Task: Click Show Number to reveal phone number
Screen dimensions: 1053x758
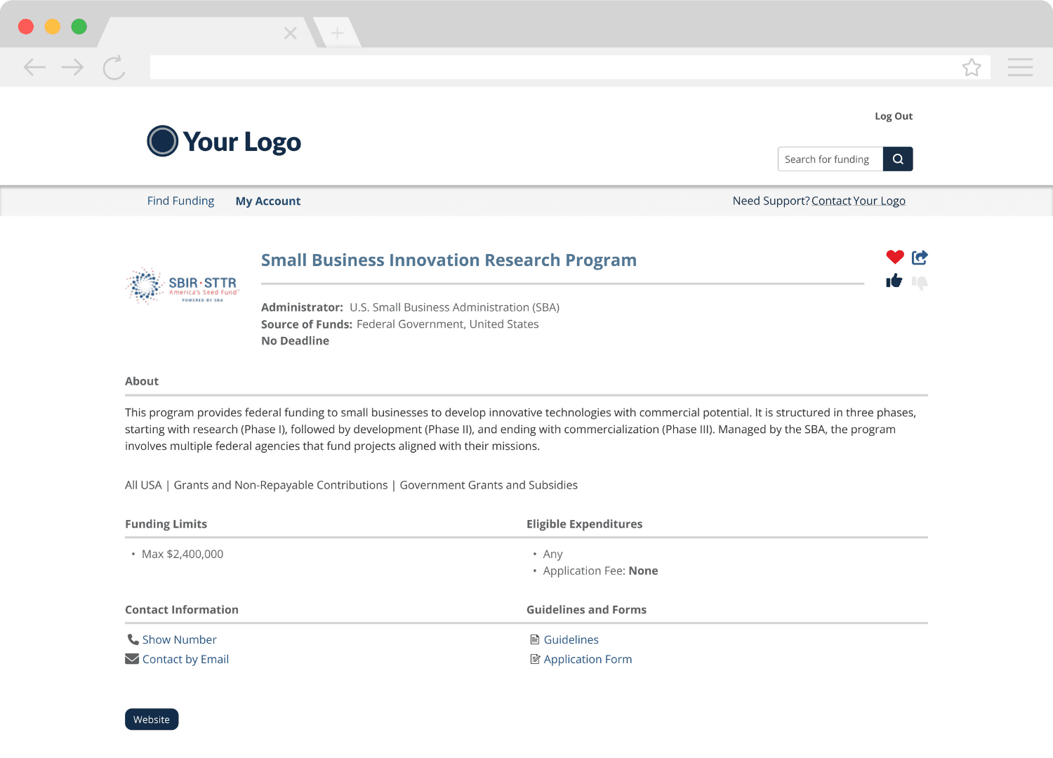Action: [x=179, y=639]
